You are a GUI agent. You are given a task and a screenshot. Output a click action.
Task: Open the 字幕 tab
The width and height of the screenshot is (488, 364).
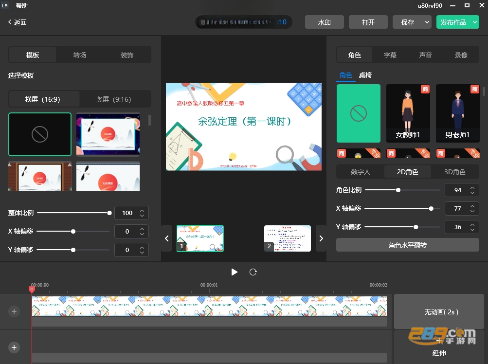point(390,55)
